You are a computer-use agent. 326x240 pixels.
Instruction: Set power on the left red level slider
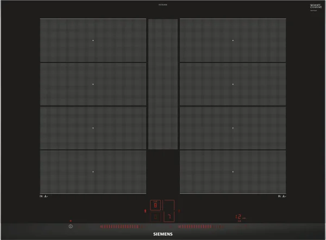pyautogui.click(x=122, y=226)
